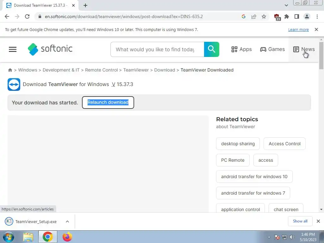Open the uBlock extension icon showing 23

tap(277, 17)
